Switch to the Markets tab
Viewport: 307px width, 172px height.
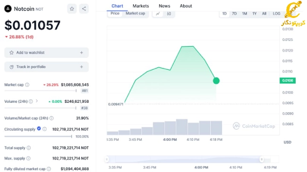[x=141, y=6]
